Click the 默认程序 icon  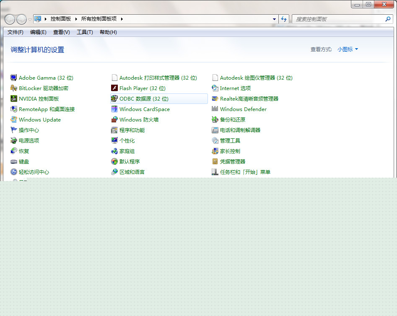pos(114,161)
